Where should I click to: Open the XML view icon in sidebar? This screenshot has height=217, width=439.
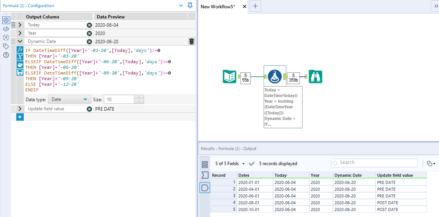6,29
